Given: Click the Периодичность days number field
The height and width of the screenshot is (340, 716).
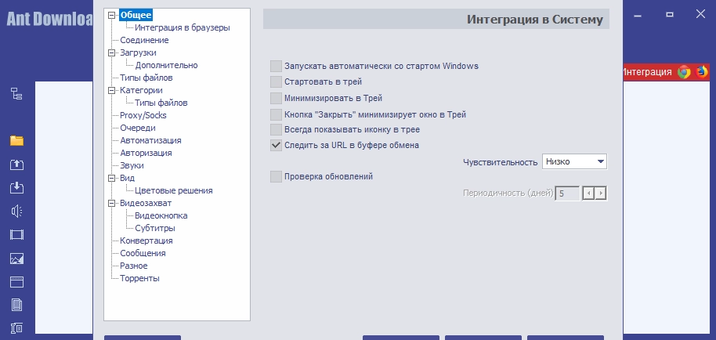Looking at the screenshot, I should [567, 193].
